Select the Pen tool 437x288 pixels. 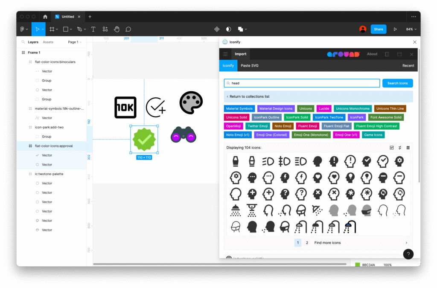coord(79,29)
